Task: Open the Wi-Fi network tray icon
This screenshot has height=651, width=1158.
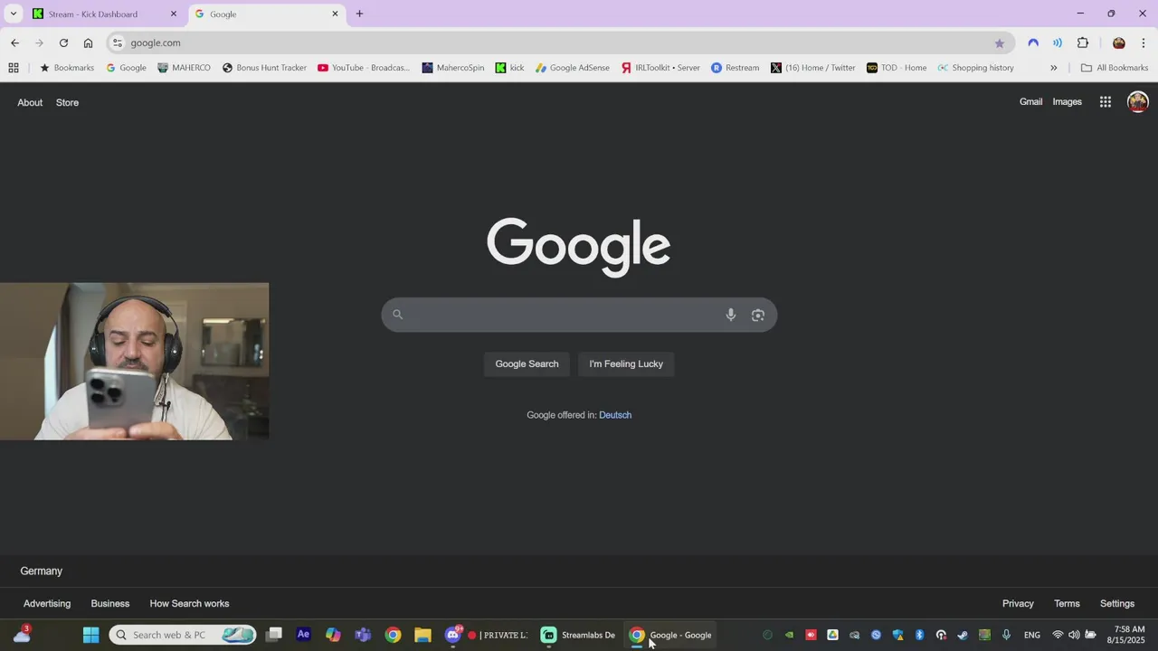Action: pos(1058,635)
